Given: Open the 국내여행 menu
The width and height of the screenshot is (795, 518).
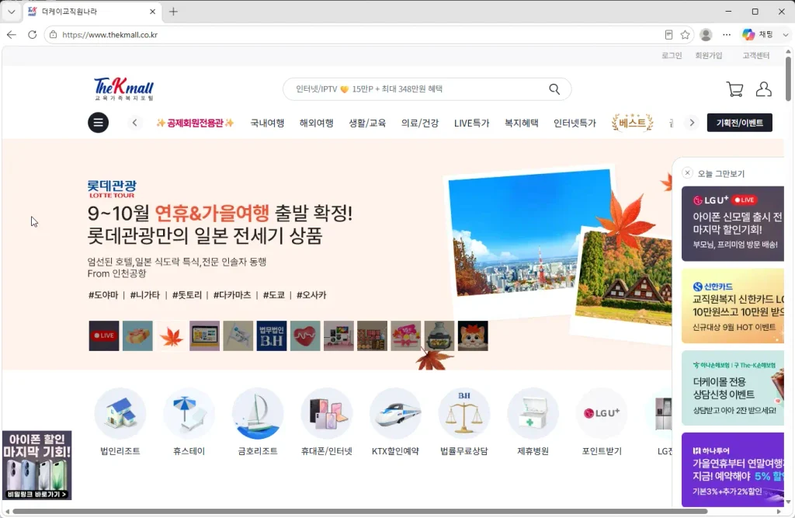Looking at the screenshot, I should coord(267,123).
